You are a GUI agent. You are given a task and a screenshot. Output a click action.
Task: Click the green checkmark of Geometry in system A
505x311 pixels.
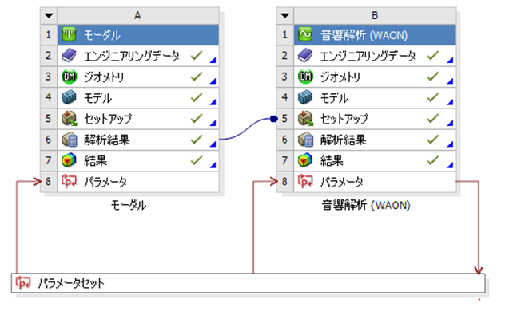197,76
